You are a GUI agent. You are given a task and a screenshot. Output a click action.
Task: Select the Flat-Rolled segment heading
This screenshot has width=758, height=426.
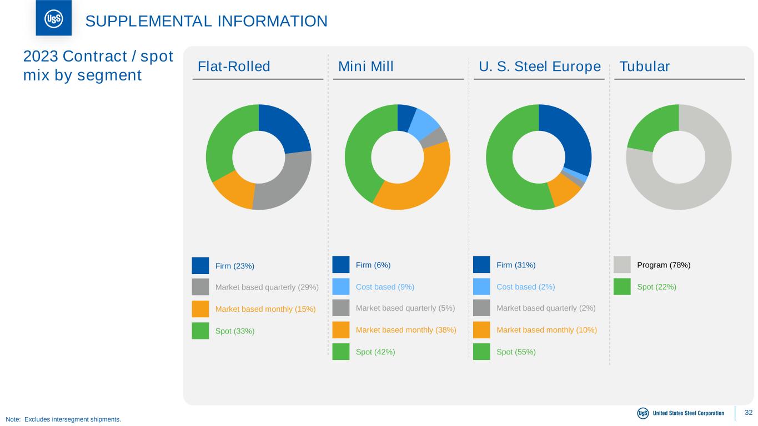pos(234,67)
